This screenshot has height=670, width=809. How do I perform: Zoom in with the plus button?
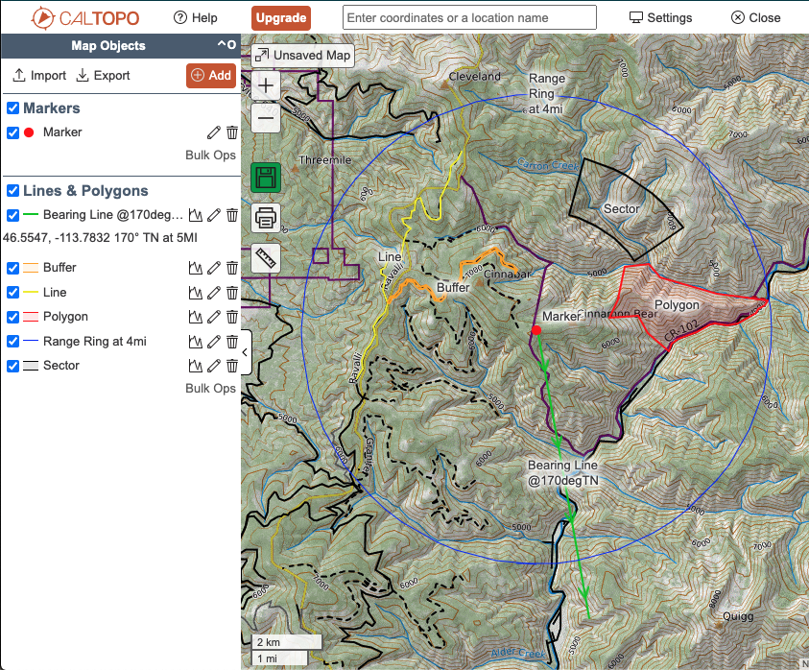tap(266, 86)
